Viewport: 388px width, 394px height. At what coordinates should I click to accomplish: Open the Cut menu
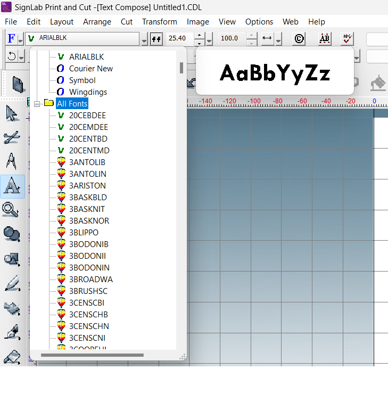(126, 22)
